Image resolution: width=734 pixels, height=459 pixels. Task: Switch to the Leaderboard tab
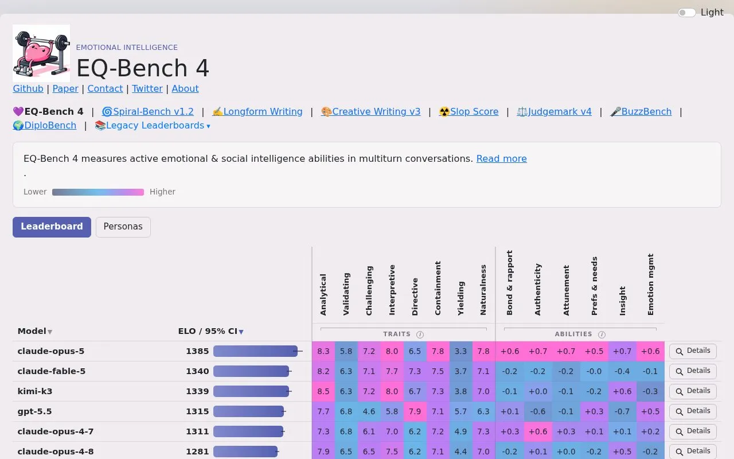coord(52,227)
